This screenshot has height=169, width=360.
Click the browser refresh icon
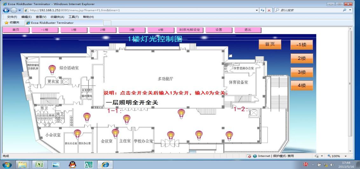coord(262,10)
